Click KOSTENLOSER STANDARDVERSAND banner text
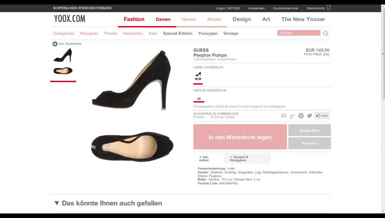The height and width of the screenshot is (218, 385). click(x=82, y=8)
